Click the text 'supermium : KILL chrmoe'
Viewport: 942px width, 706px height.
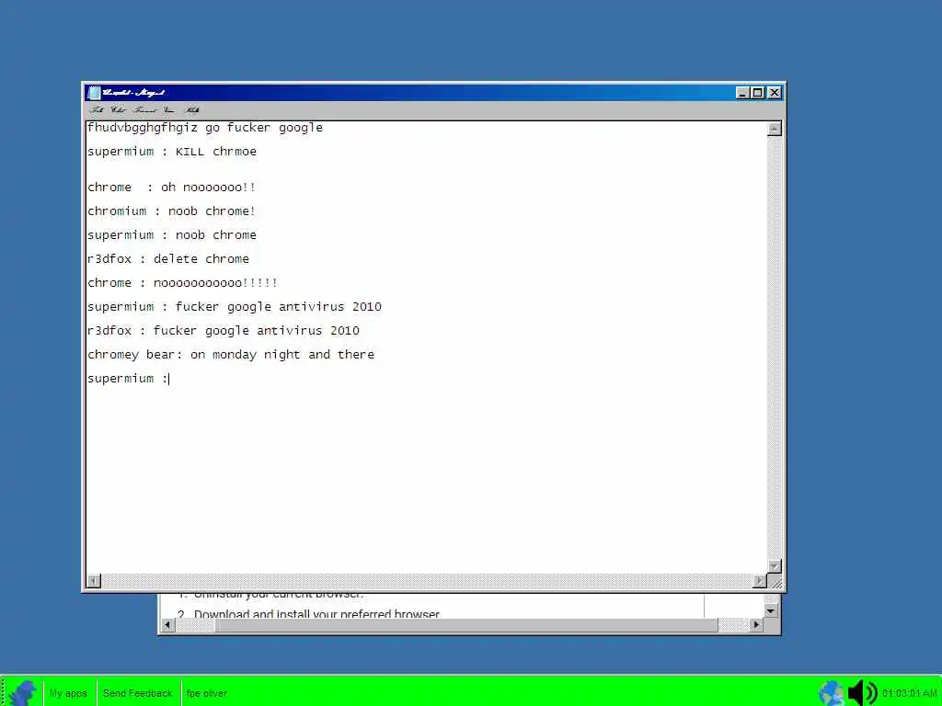[172, 152]
